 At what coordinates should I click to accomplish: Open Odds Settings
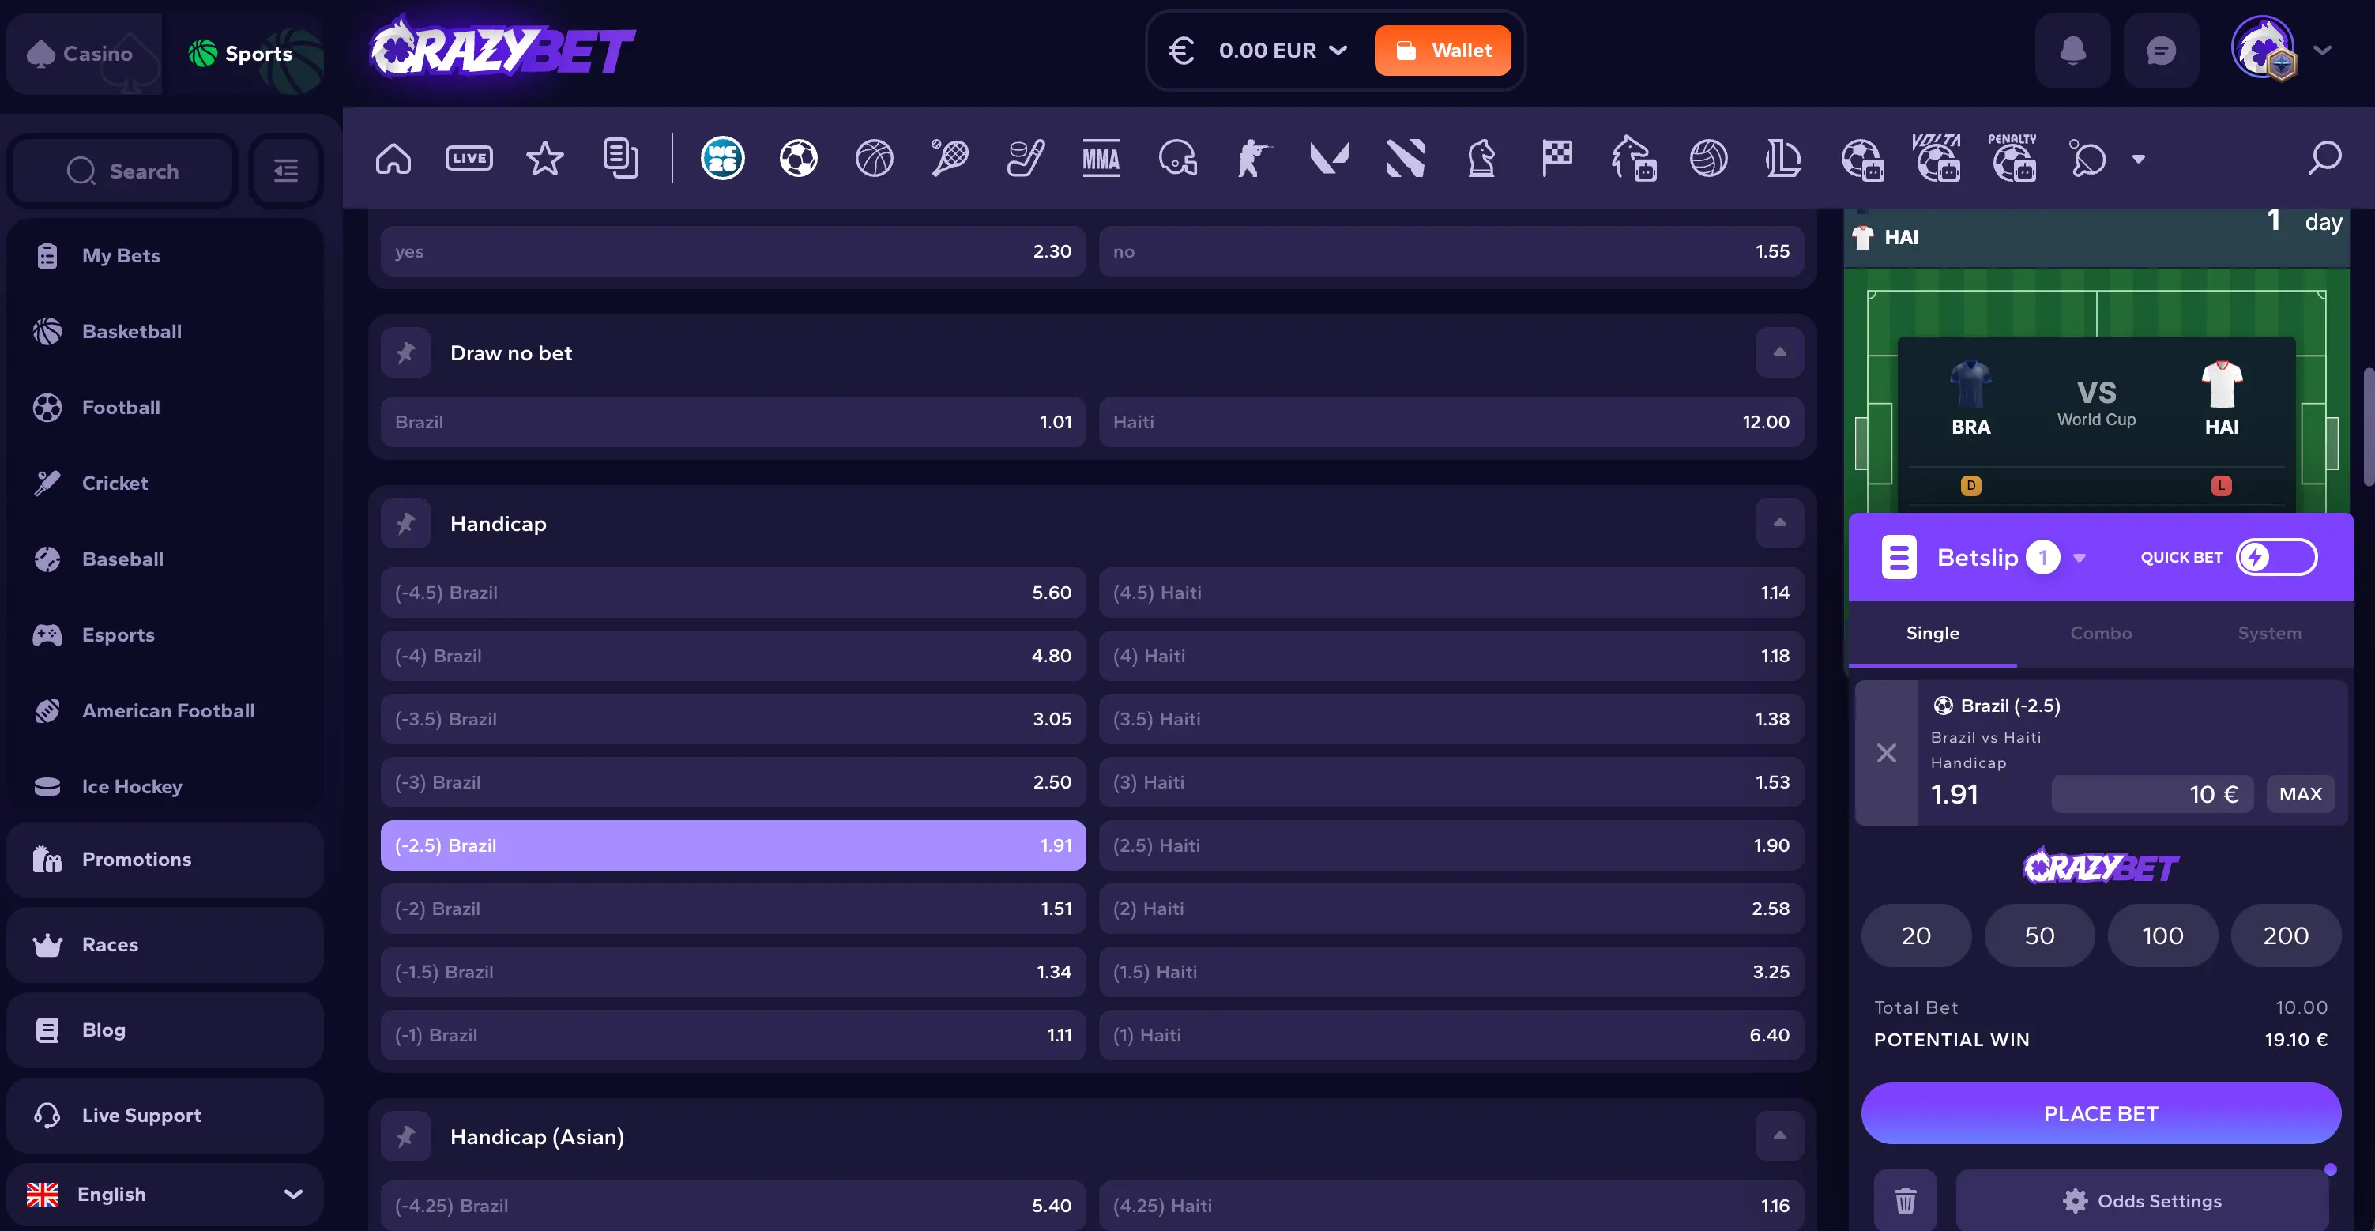(2143, 1200)
